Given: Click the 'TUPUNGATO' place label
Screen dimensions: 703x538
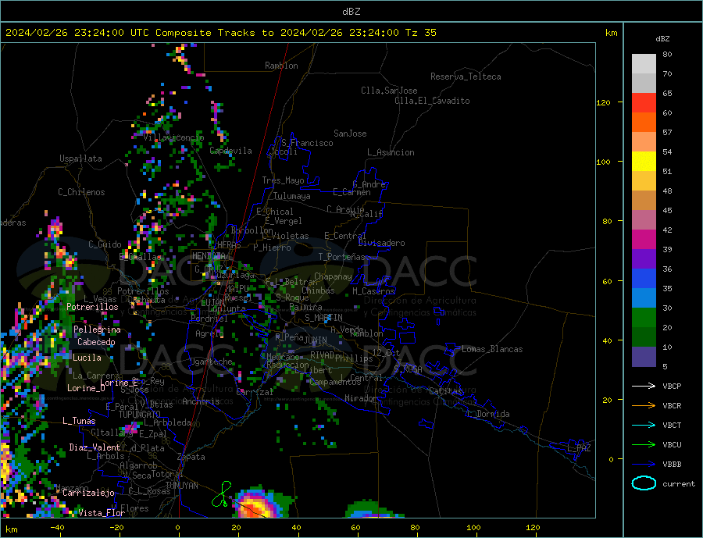Looking at the screenshot, I should coord(140,415).
